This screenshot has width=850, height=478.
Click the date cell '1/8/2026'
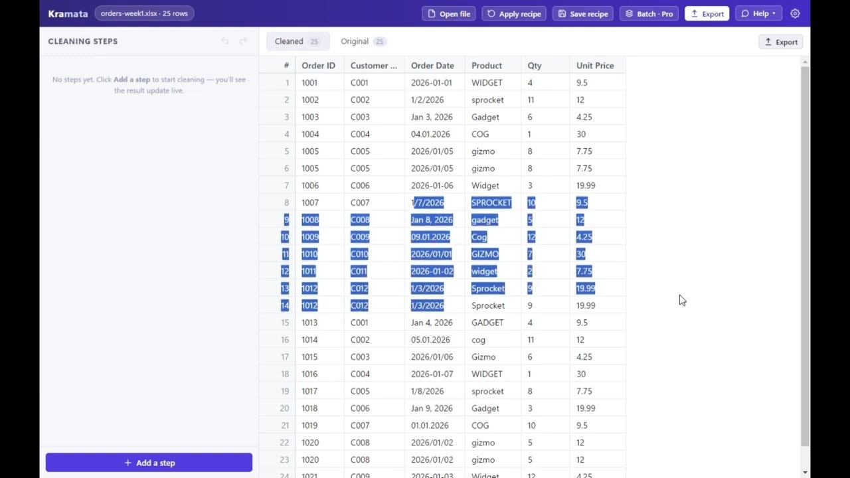click(x=434, y=391)
